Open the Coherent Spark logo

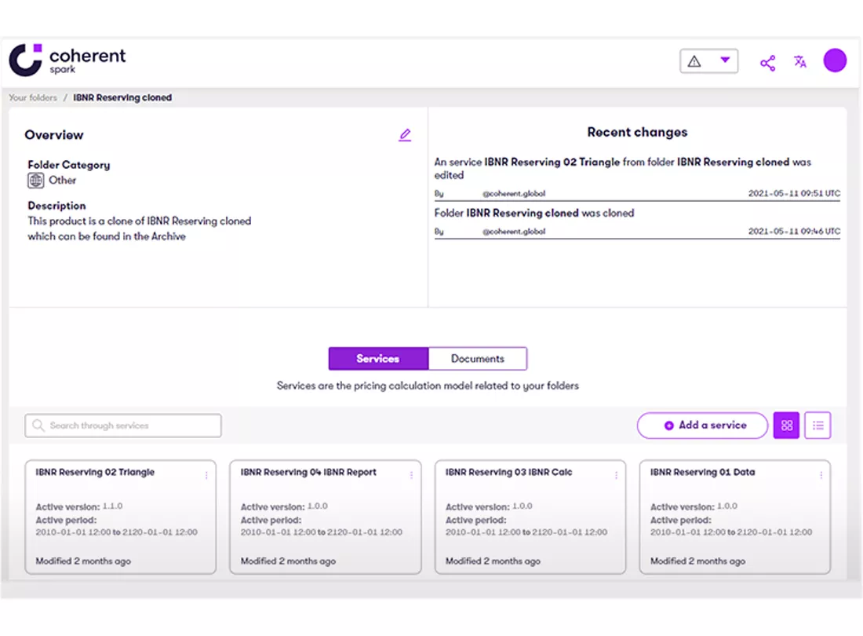67,60
